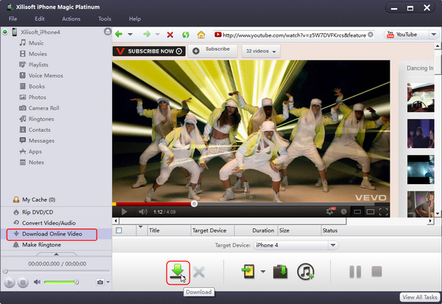This screenshot has width=442, height=304.
Task: Switch video to fullscreen mode
Action: [384, 211]
